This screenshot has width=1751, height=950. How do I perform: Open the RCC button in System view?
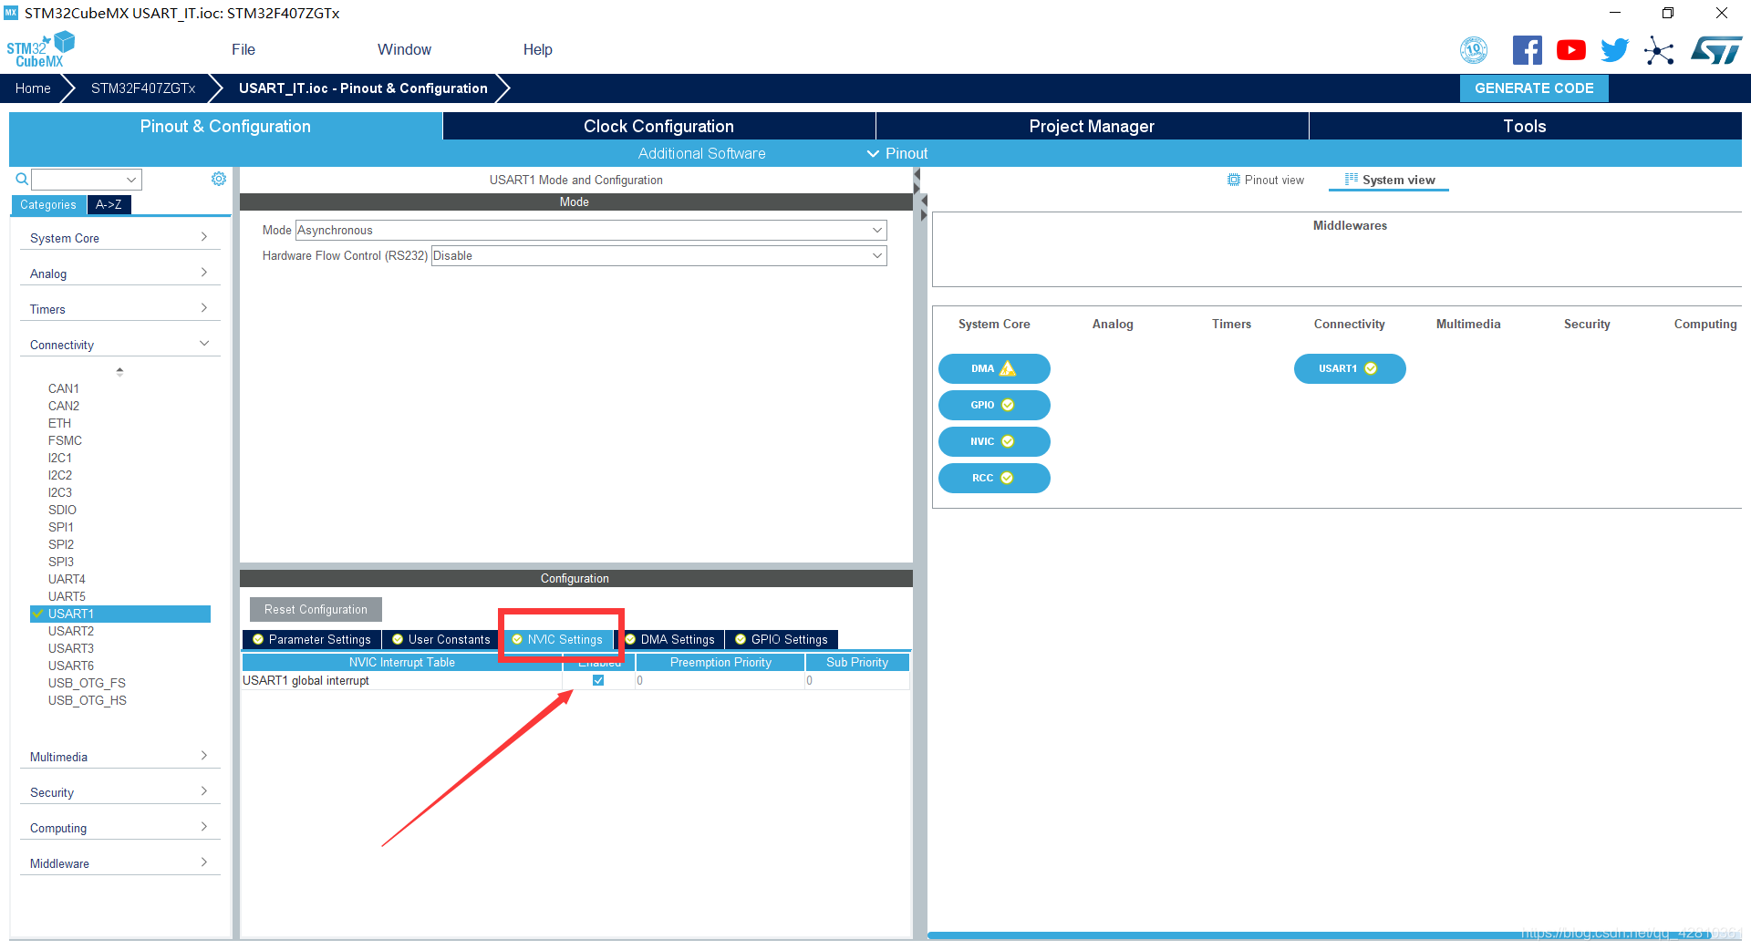994,478
